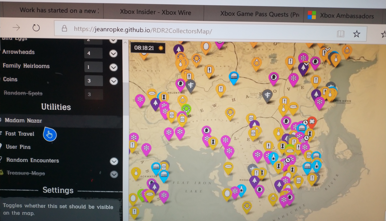Toggle Fast Travel markers
The width and height of the screenshot is (386, 221).
coord(20,134)
